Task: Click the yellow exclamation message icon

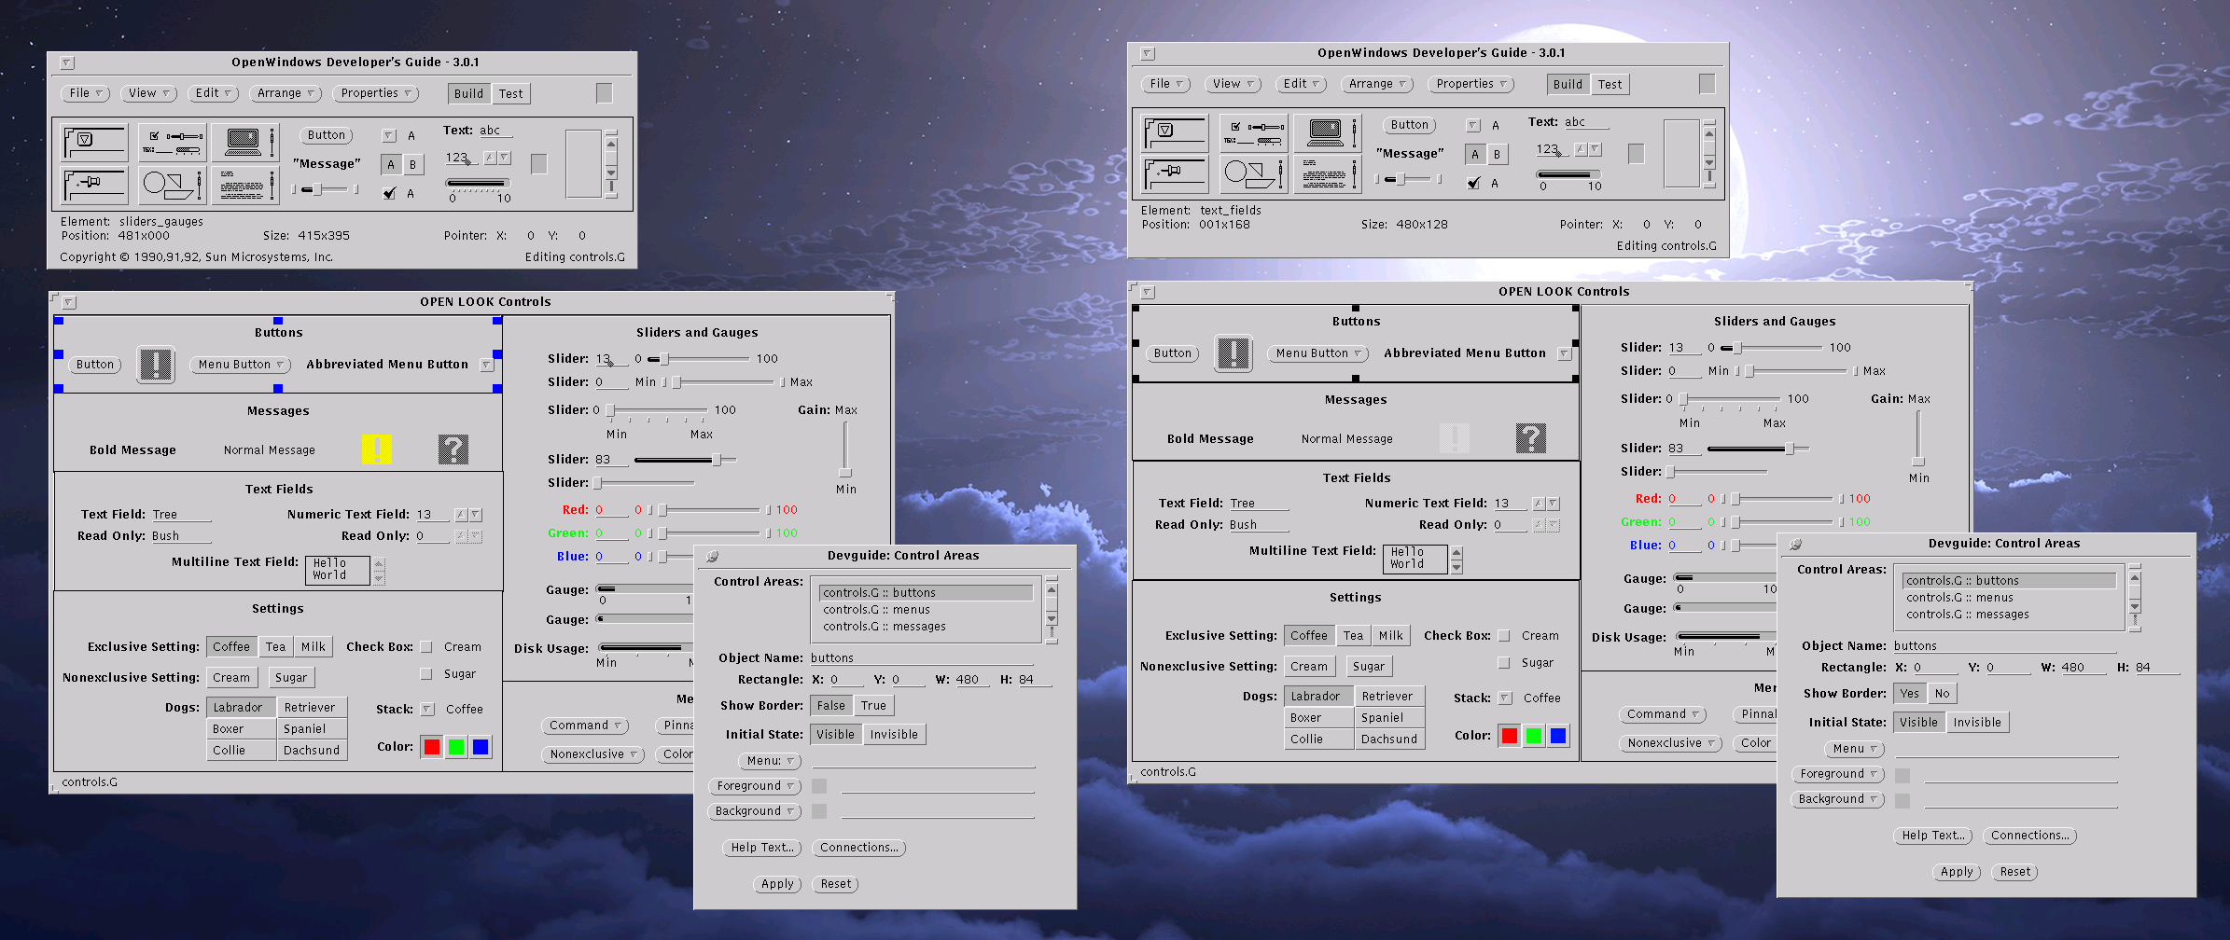Action: pyautogui.click(x=376, y=449)
